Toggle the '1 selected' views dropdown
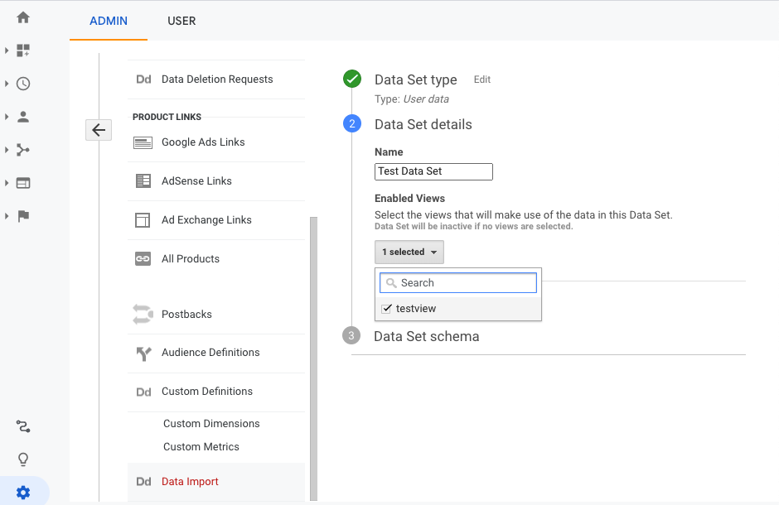Viewport: 779px width, 505px height. coord(409,252)
